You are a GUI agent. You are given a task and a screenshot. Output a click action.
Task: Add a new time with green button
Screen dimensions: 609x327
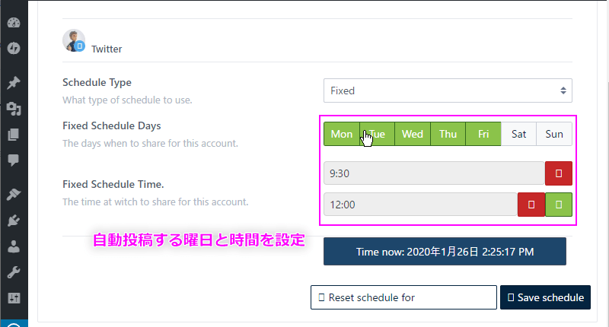click(x=559, y=205)
